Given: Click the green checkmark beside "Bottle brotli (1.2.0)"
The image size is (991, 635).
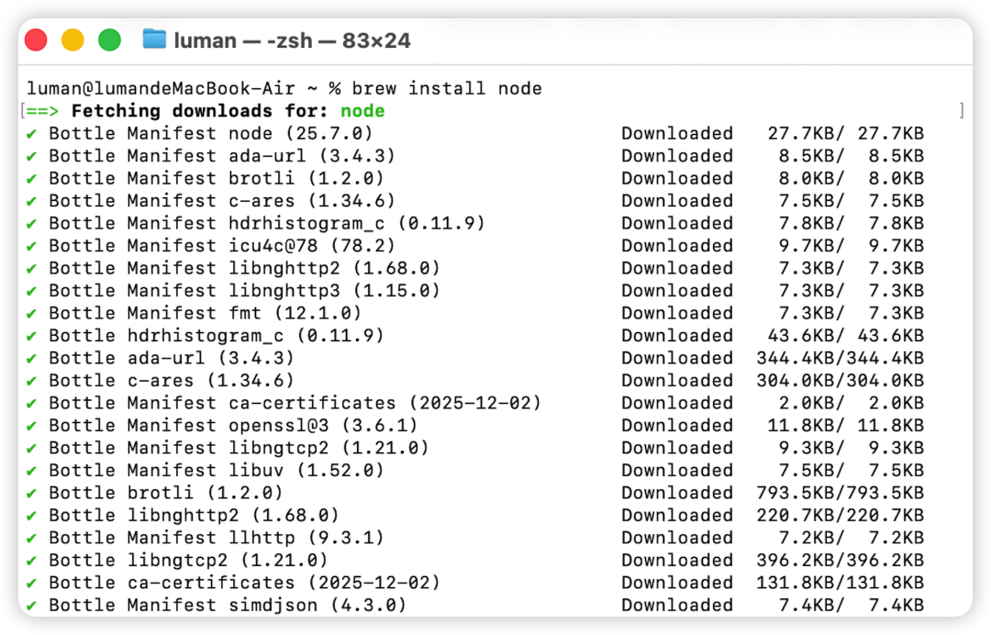Looking at the screenshot, I should tap(31, 493).
